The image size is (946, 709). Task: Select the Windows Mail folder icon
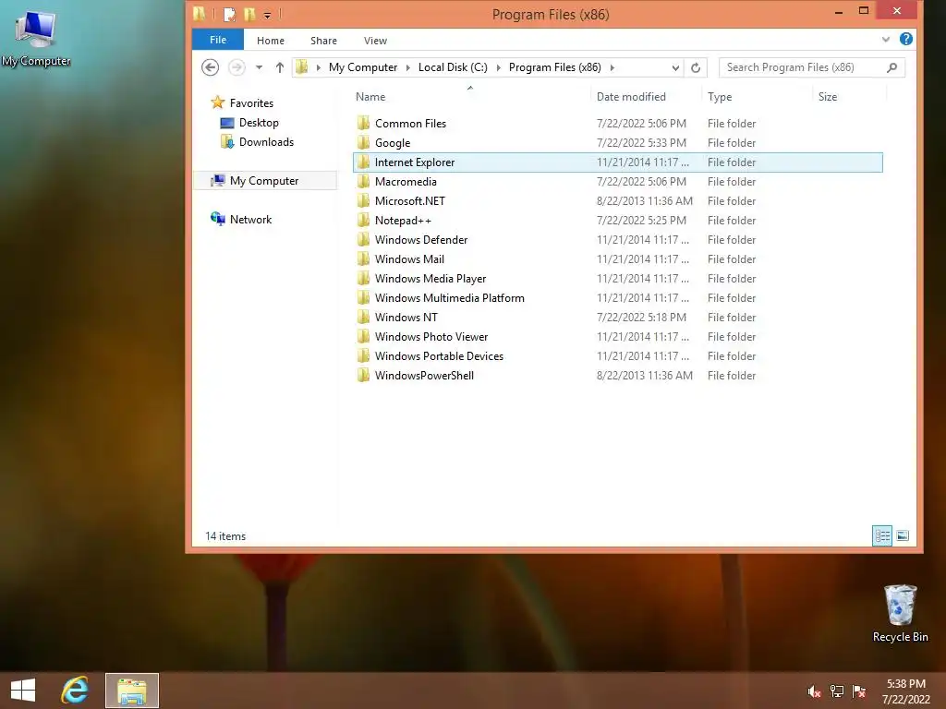[363, 259]
